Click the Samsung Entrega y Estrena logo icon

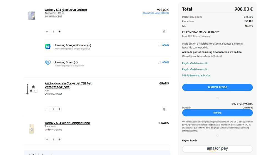(48, 46)
